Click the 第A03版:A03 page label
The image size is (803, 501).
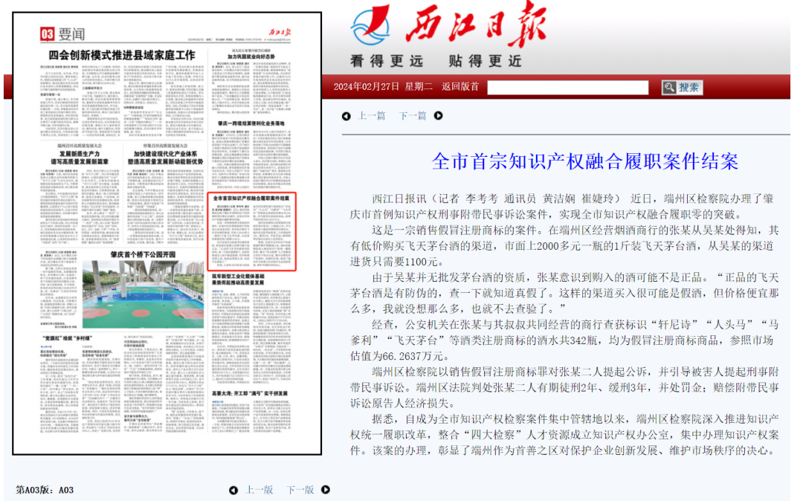click(45, 490)
